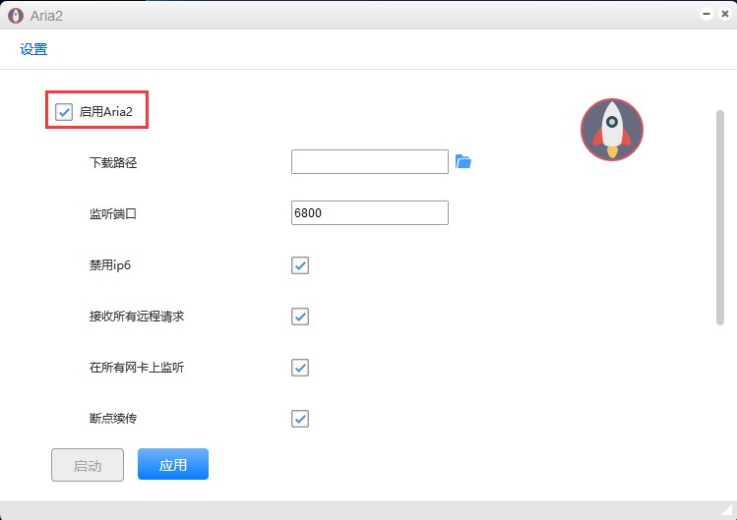Focus the 下载路径 text field
The image size is (737, 520).
(370, 162)
